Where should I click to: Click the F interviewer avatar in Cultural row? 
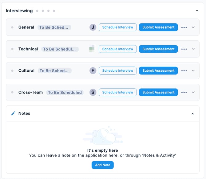tap(93, 71)
